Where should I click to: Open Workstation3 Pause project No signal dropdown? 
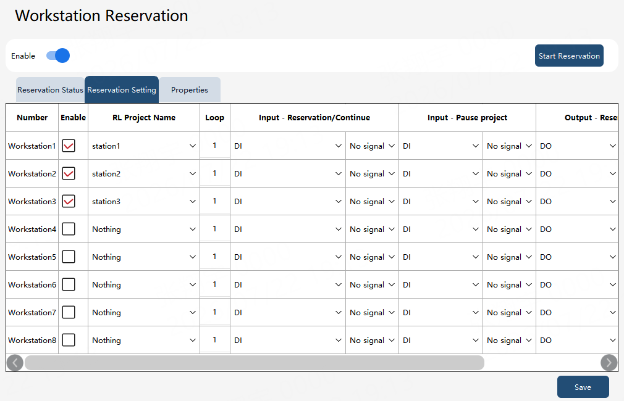point(509,202)
